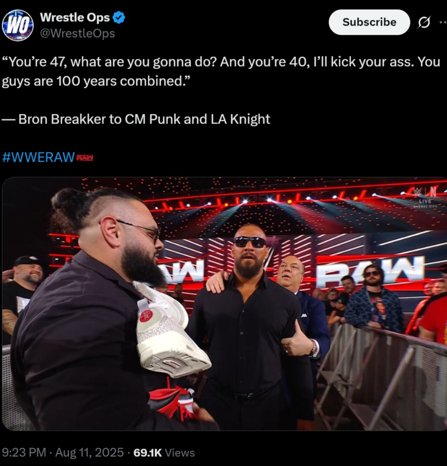Click the quoted tweet text starting "You're 47"
The height and width of the screenshot is (466, 447).
click(221, 71)
